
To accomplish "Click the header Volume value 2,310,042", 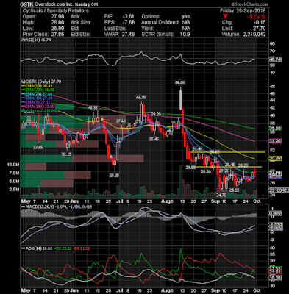I will coord(254,35).
